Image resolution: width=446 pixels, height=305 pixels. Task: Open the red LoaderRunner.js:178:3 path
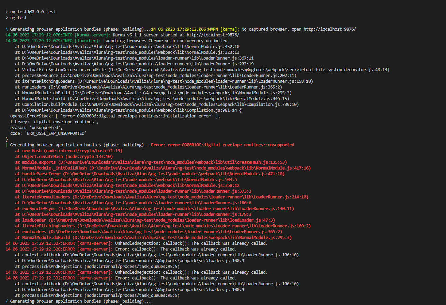(x=137, y=214)
